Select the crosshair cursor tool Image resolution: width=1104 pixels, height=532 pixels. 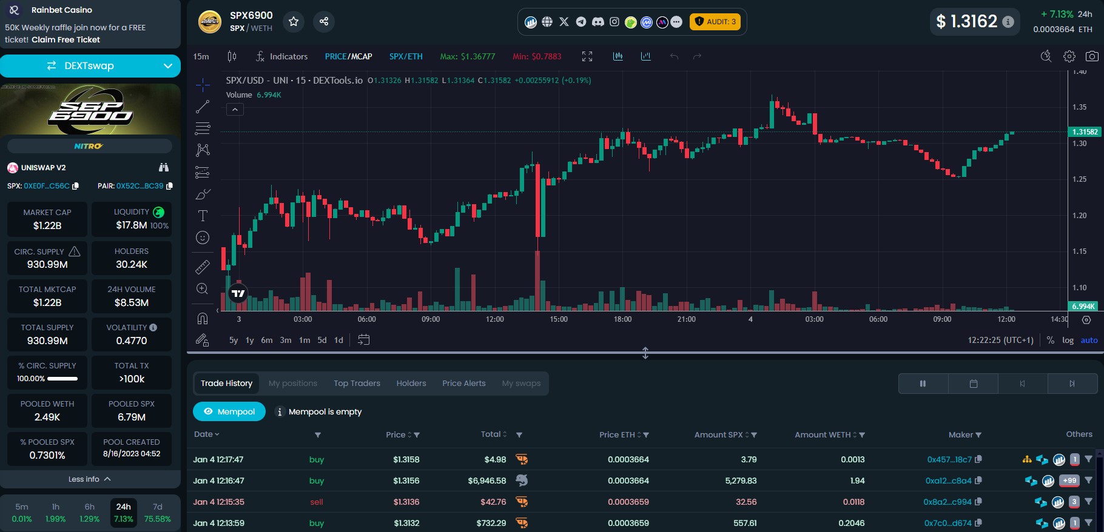[203, 85]
